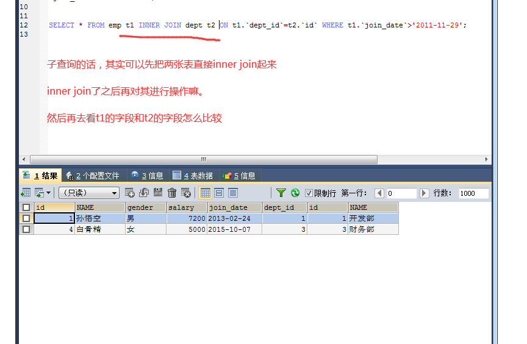Click the SELECT keyword on line 12
Image resolution: width=527 pixels, height=344 pixels.
coord(62,25)
